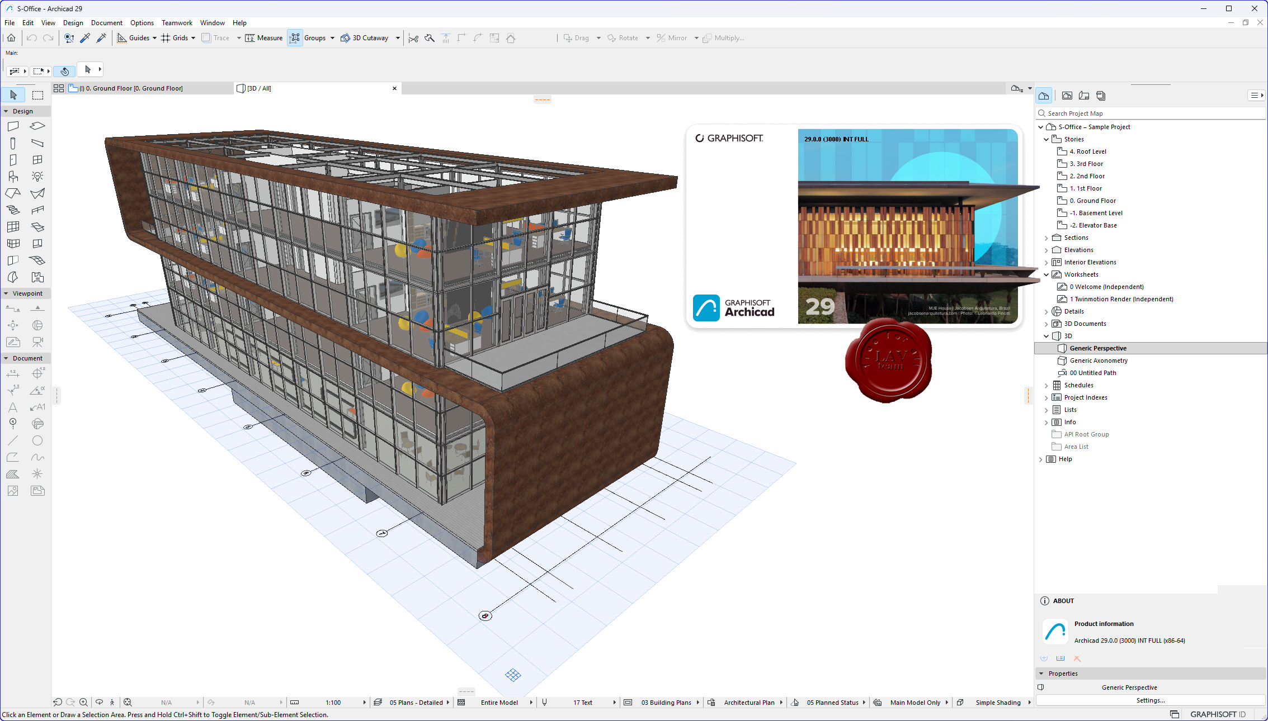1268x721 pixels.
Task: Click the Pick Up Parameters eyedropper
Action: (85, 38)
